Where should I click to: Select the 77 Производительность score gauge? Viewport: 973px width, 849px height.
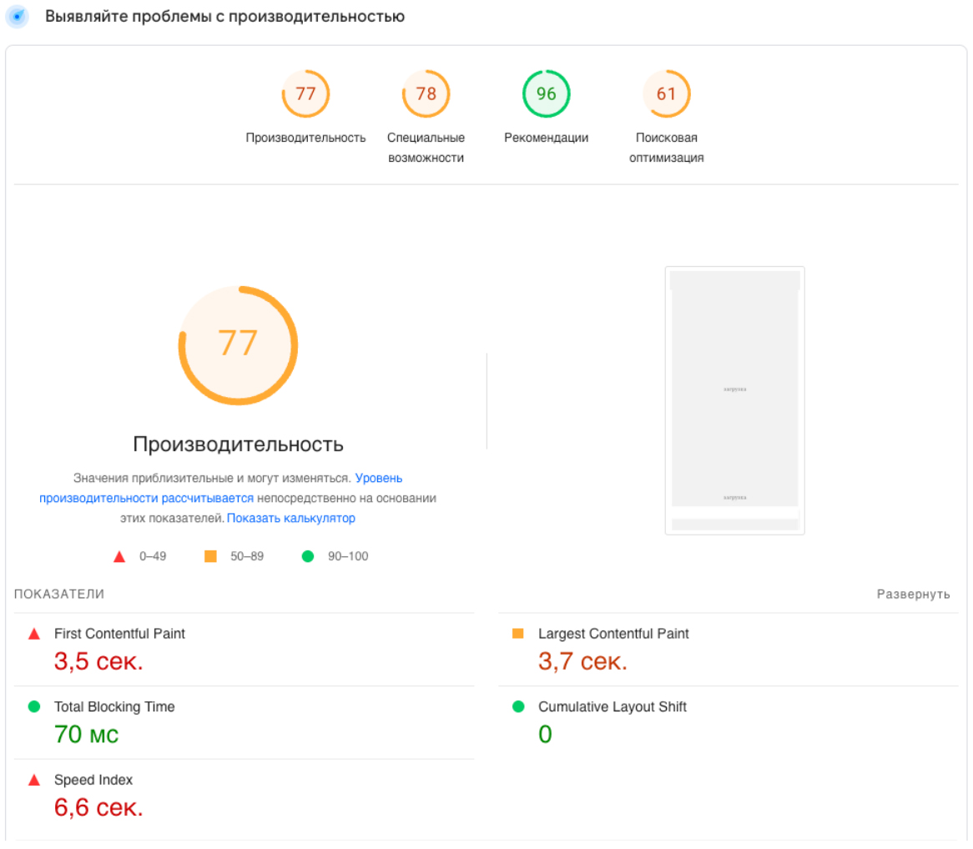pyautogui.click(x=305, y=94)
